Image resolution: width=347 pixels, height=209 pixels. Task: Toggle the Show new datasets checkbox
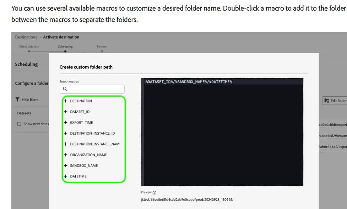click(x=19, y=124)
